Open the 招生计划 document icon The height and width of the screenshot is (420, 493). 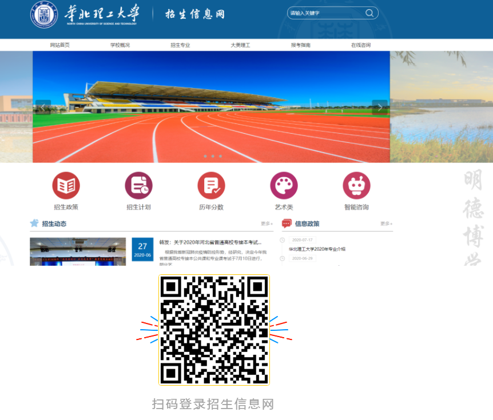click(138, 185)
